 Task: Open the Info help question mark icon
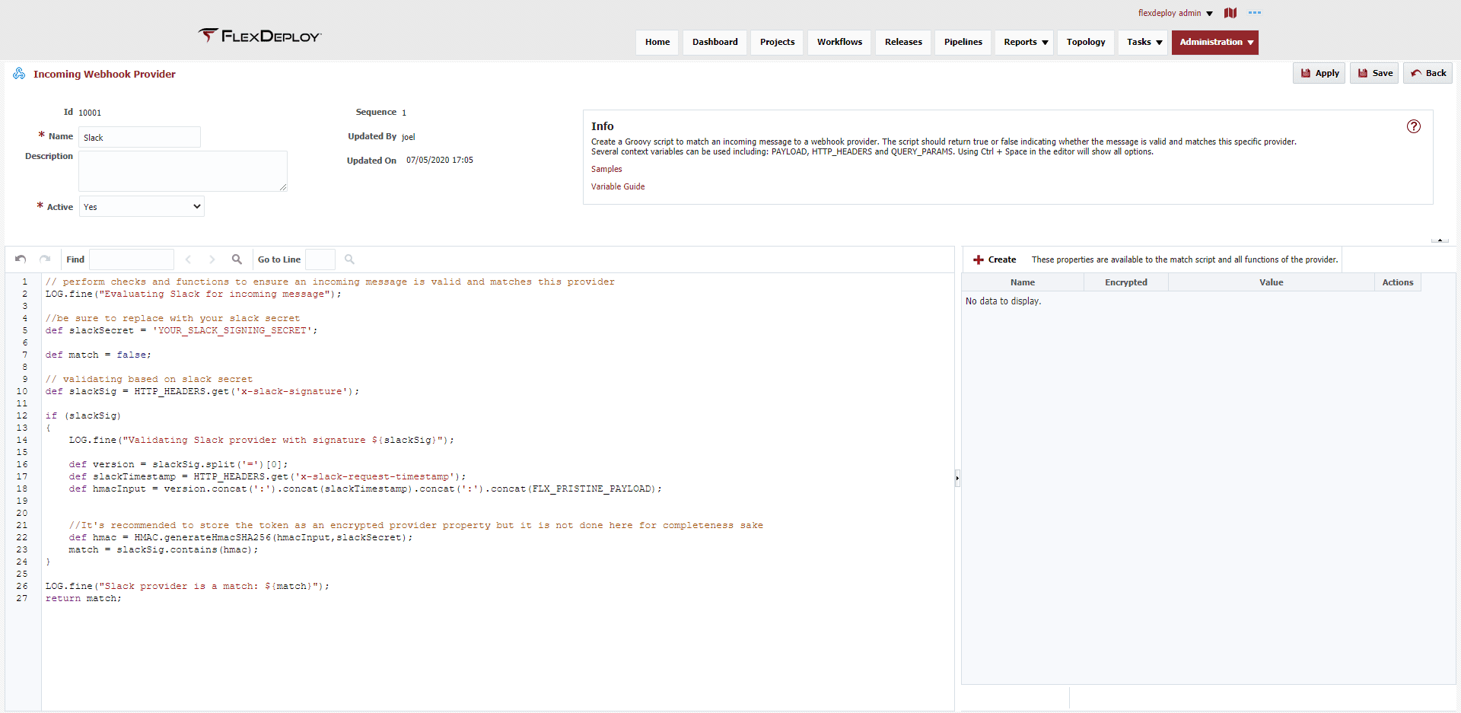[1414, 126]
